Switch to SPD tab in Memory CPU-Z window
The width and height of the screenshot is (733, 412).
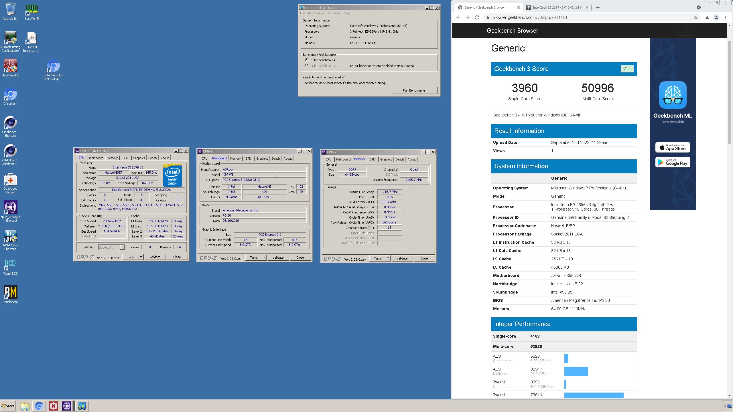click(x=372, y=159)
